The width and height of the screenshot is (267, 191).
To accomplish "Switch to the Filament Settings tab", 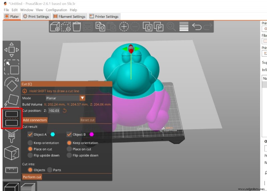I will coord(69,16).
